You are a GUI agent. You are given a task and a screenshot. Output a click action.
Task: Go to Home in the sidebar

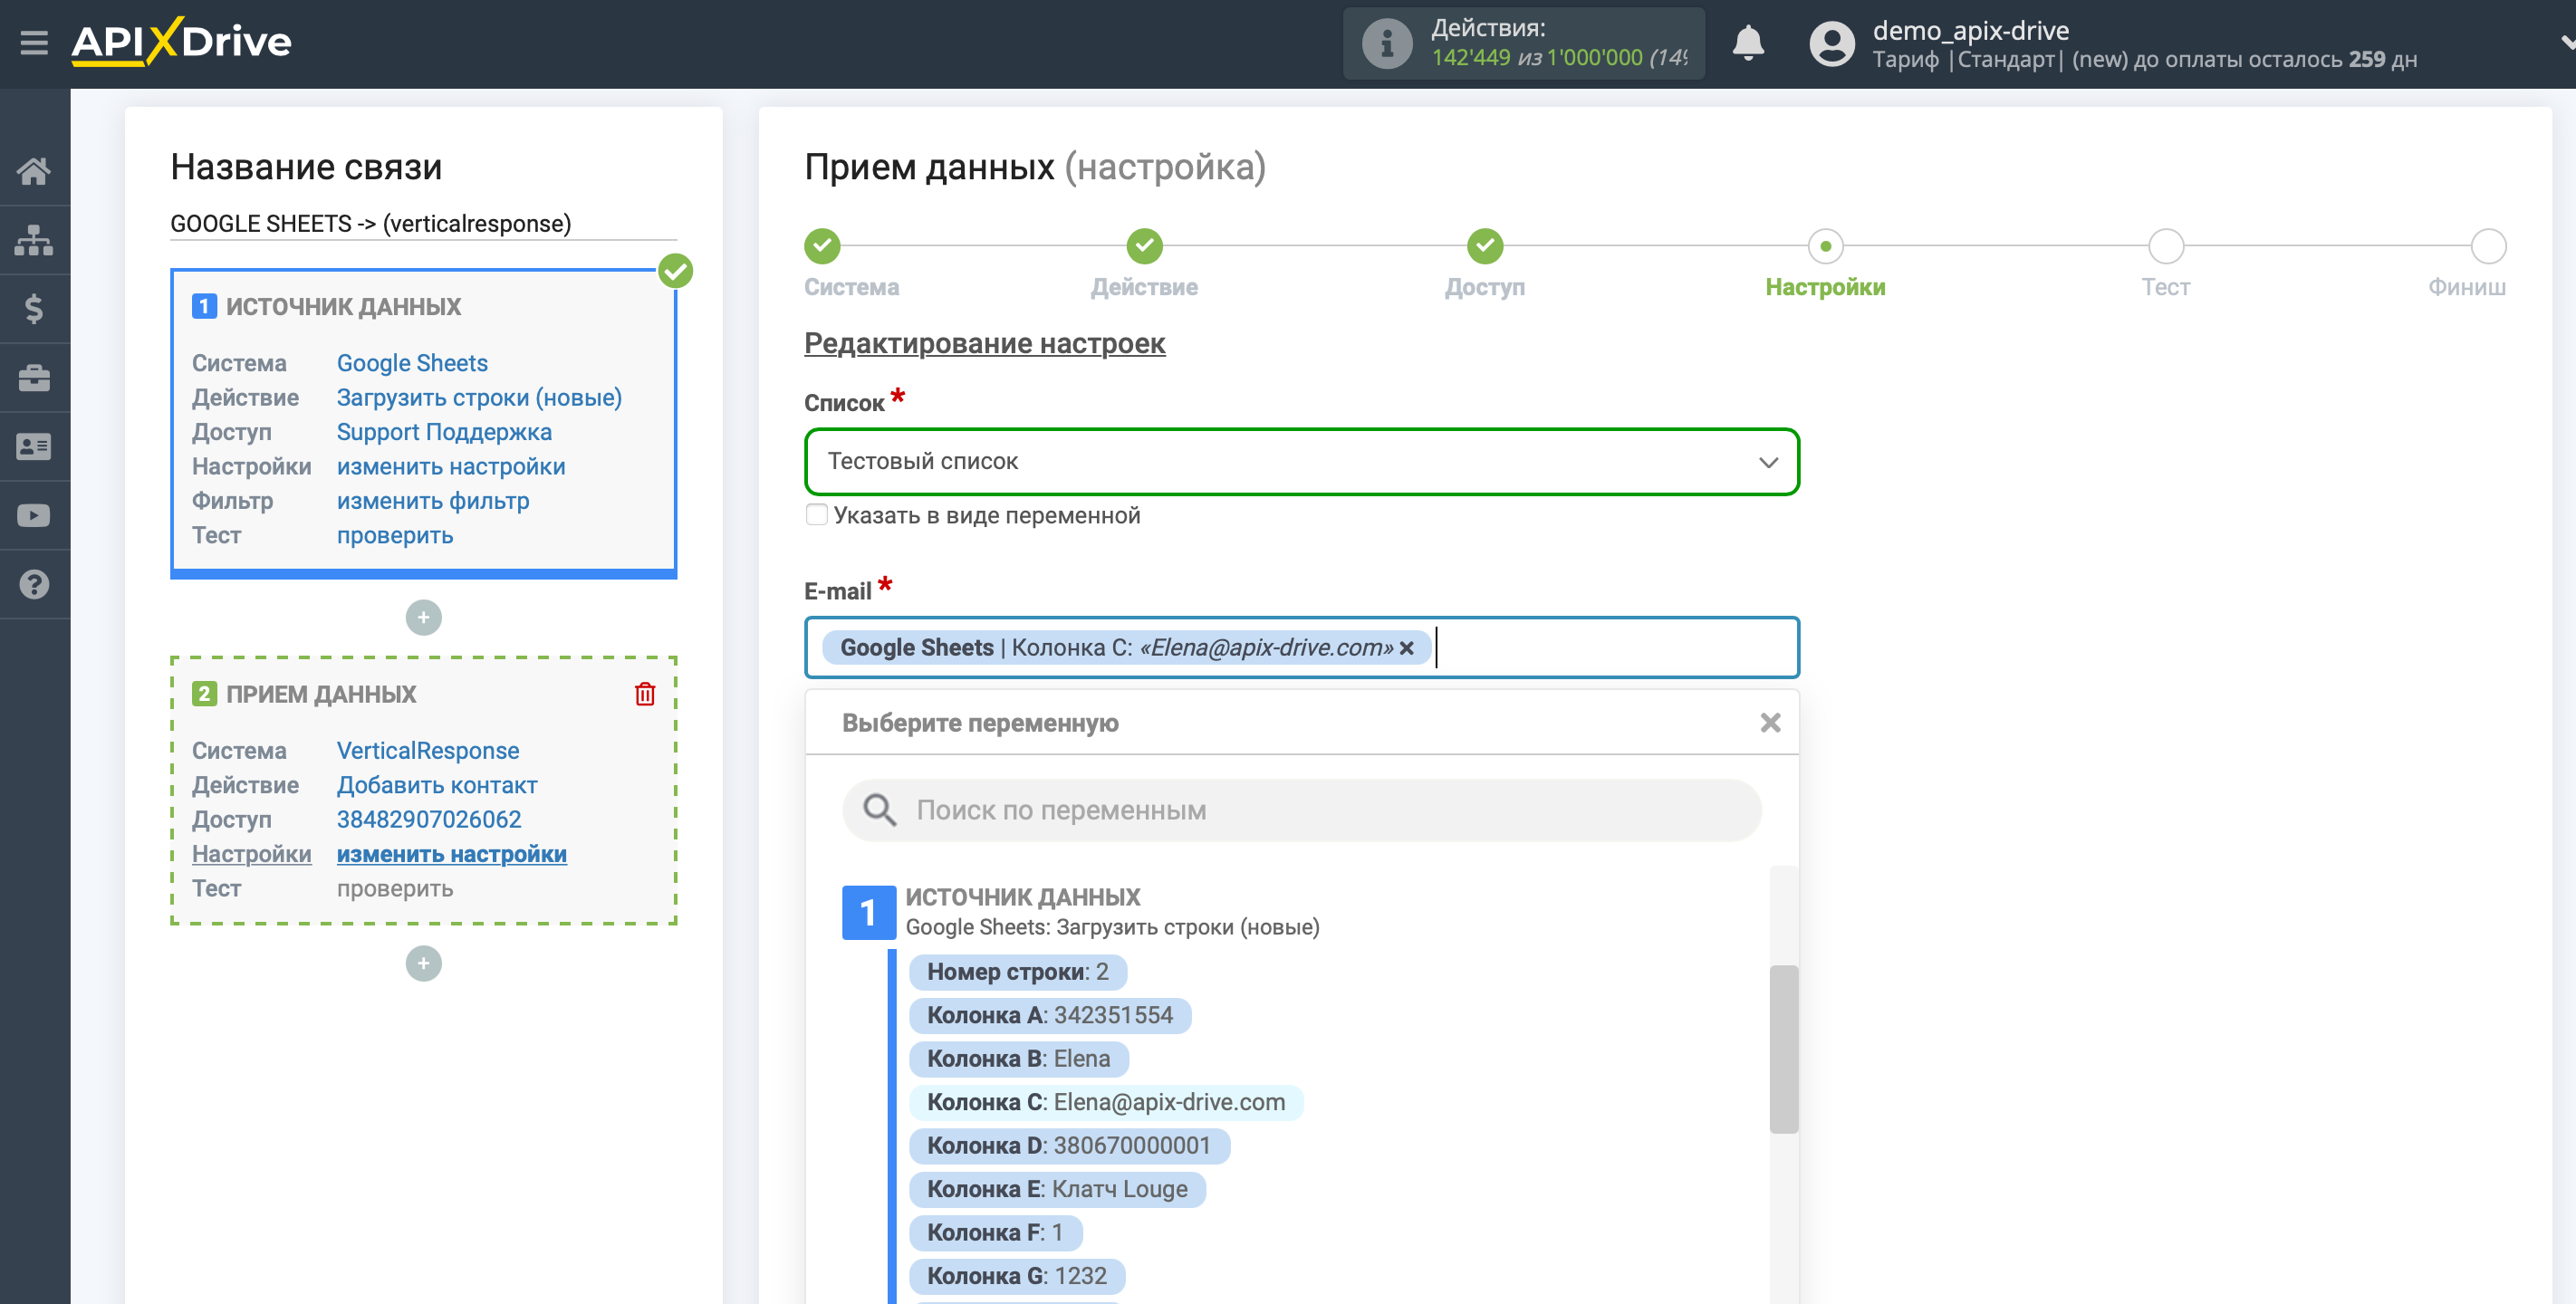coord(34,171)
